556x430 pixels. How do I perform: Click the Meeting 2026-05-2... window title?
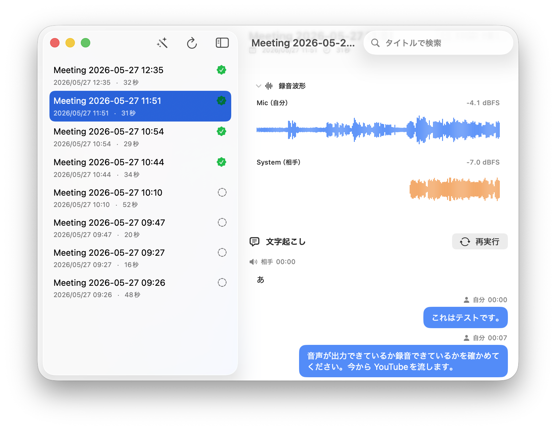coord(303,43)
